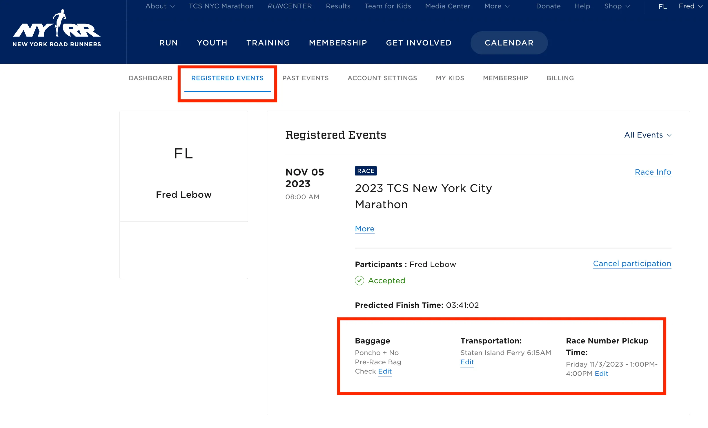This screenshot has height=428, width=708.
Task: Open the RUN main menu
Action: [x=169, y=43]
